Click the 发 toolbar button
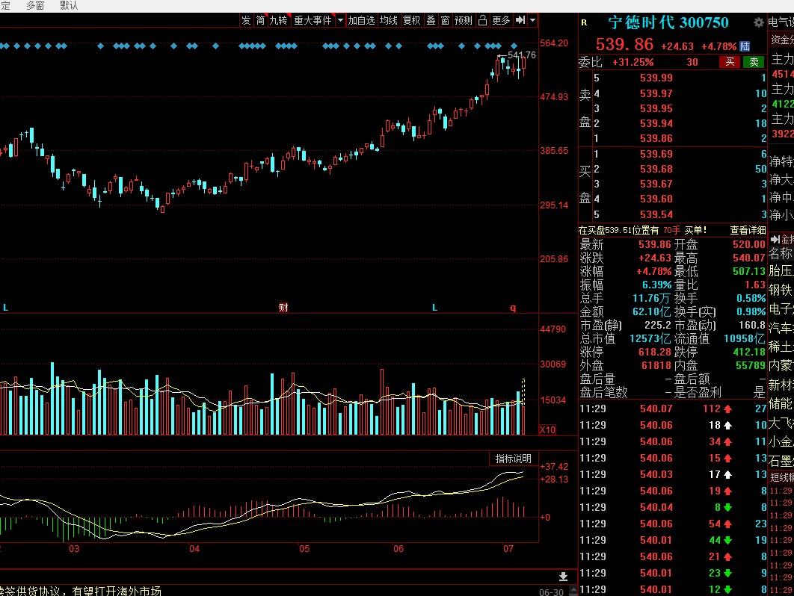Screen dimensions: 794x596 coord(246,20)
